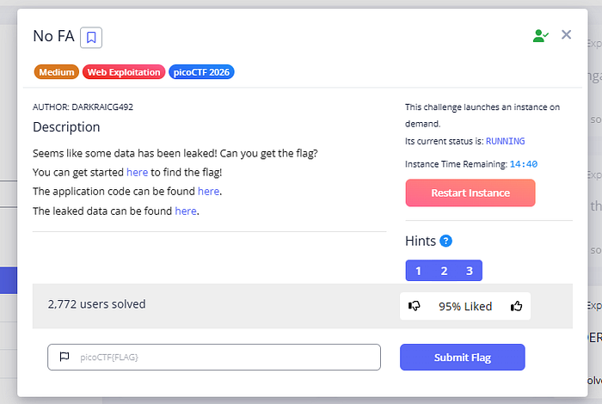Viewport: 602px width, 404px height.
Task: Click the thumbs-down dislike icon
Action: tap(414, 306)
